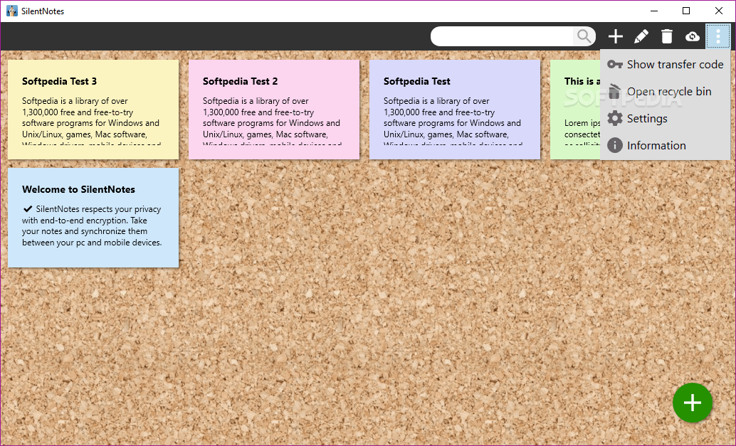
Task: Open the Softpedia Test 2 pink note
Action: click(x=273, y=110)
